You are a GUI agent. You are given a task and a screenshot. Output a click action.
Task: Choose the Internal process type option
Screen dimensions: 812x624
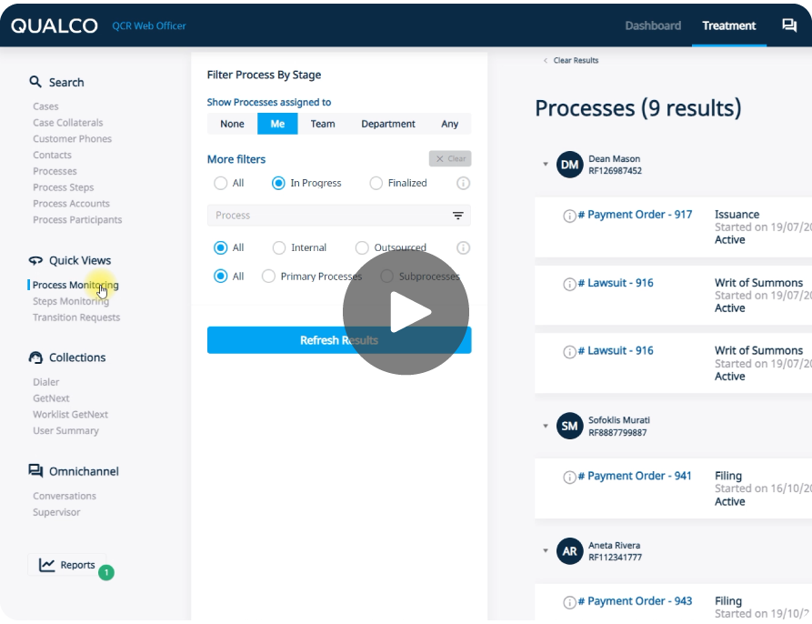(277, 247)
